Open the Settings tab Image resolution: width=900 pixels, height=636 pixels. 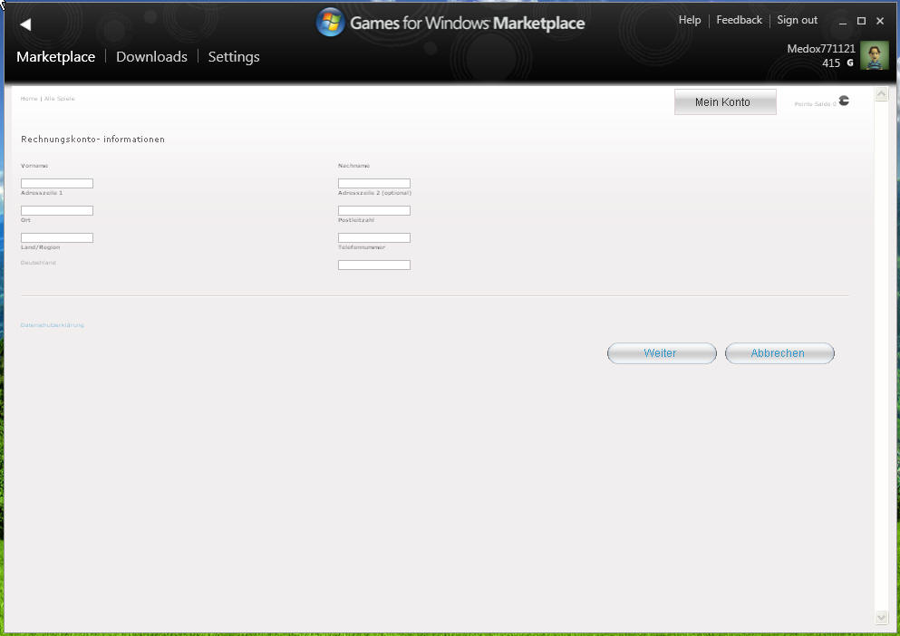[234, 57]
